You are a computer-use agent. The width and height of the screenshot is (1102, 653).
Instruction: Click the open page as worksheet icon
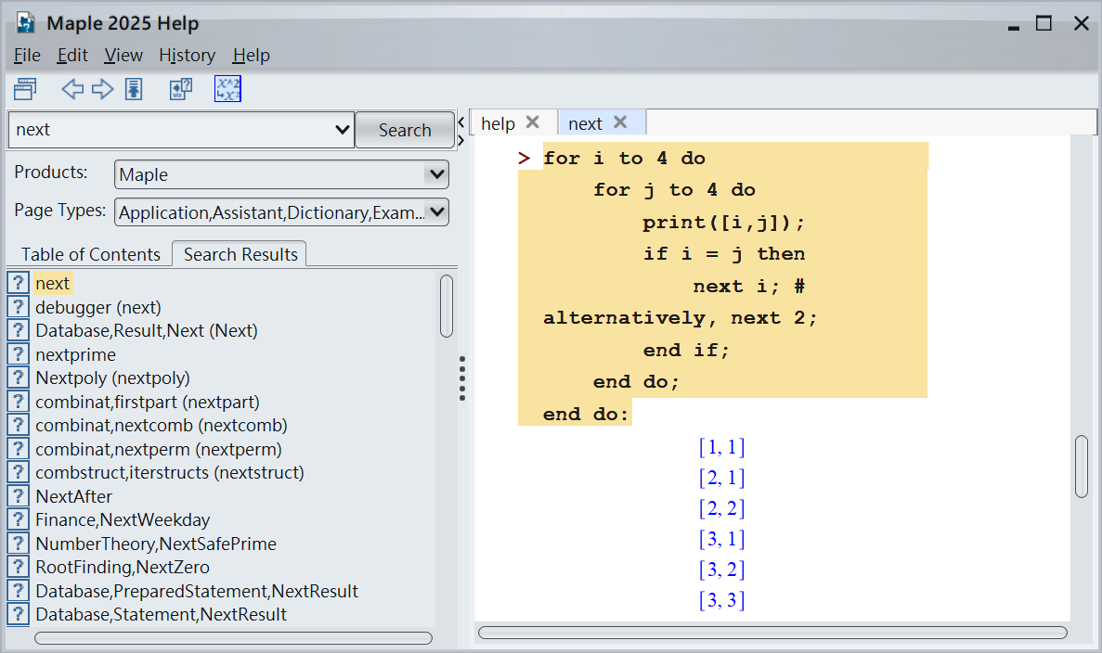pos(180,89)
